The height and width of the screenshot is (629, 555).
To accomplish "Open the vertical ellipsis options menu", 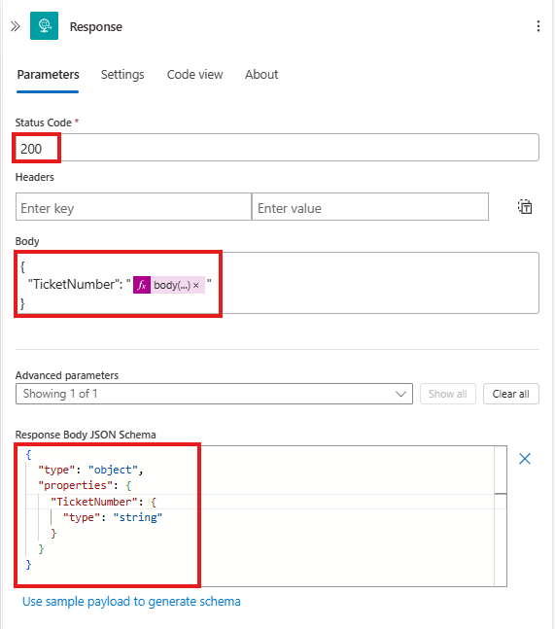I will (x=538, y=26).
